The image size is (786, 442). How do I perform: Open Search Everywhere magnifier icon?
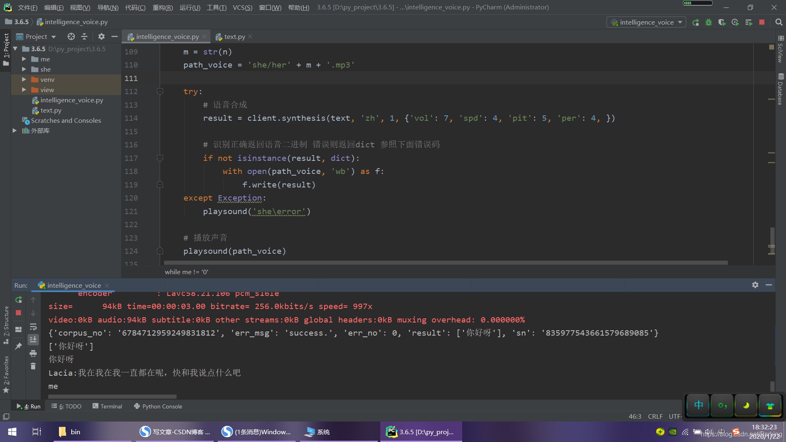[x=779, y=23]
